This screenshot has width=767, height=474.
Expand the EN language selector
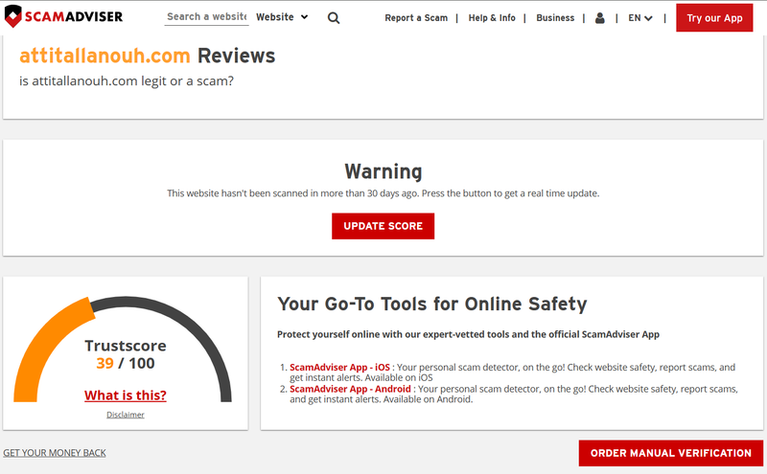[x=640, y=18]
